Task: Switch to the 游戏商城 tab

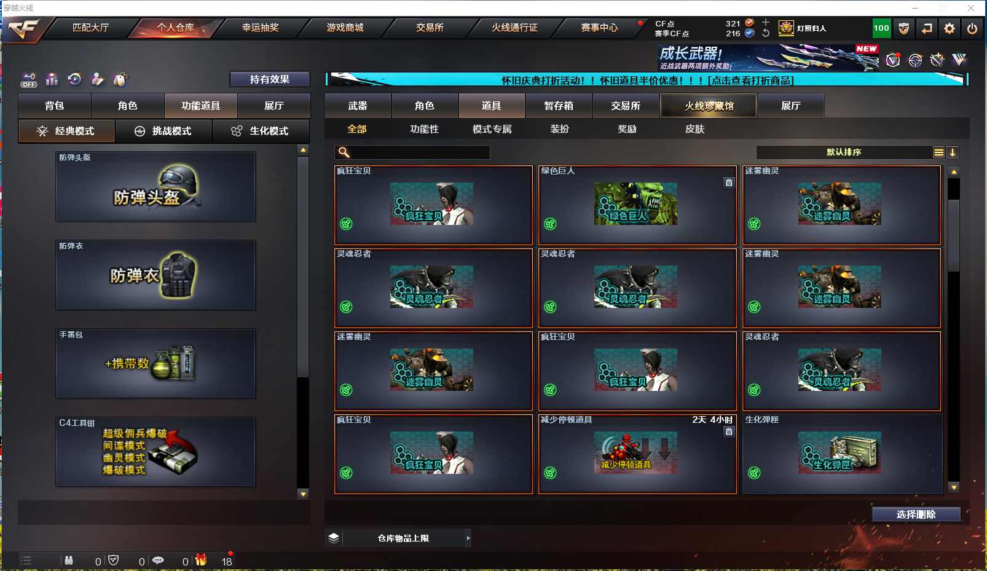Action: pyautogui.click(x=345, y=28)
